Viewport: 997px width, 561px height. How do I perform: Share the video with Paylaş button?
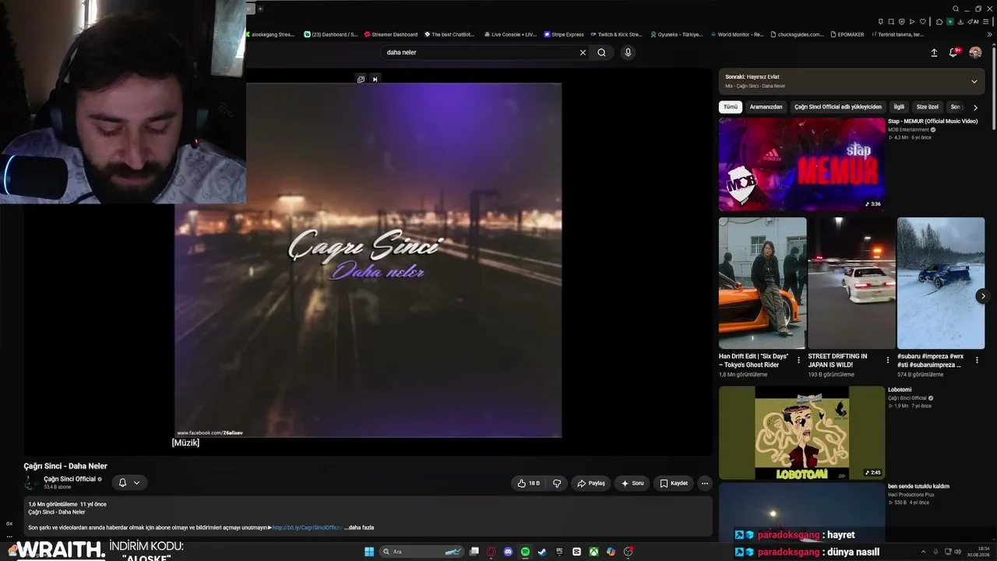[590, 483]
